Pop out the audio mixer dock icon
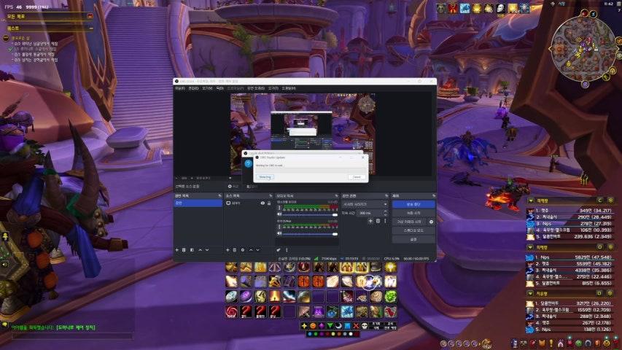This screenshot has width=622, height=350. pyautogui.click(x=336, y=196)
